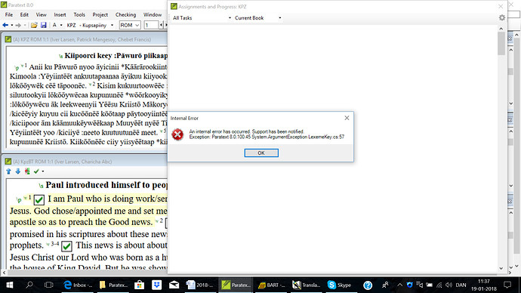
Task: Click OK in the Internal Error dialog
Action: pos(261,153)
